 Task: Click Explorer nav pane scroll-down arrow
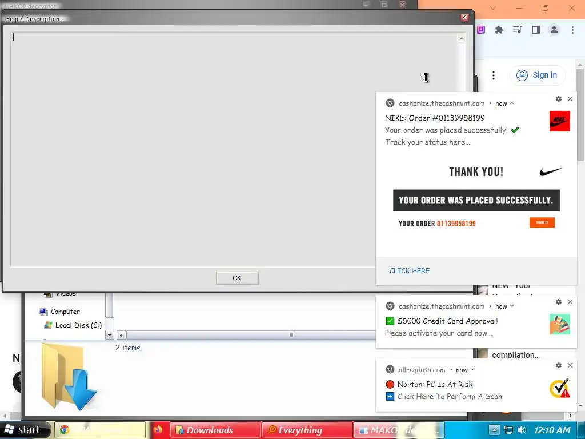point(109,335)
